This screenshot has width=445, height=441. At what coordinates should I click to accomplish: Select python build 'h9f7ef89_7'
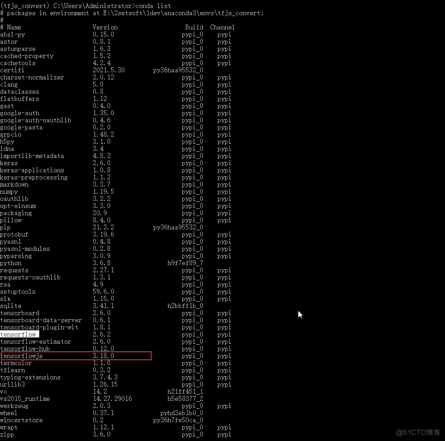tap(185, 263)
